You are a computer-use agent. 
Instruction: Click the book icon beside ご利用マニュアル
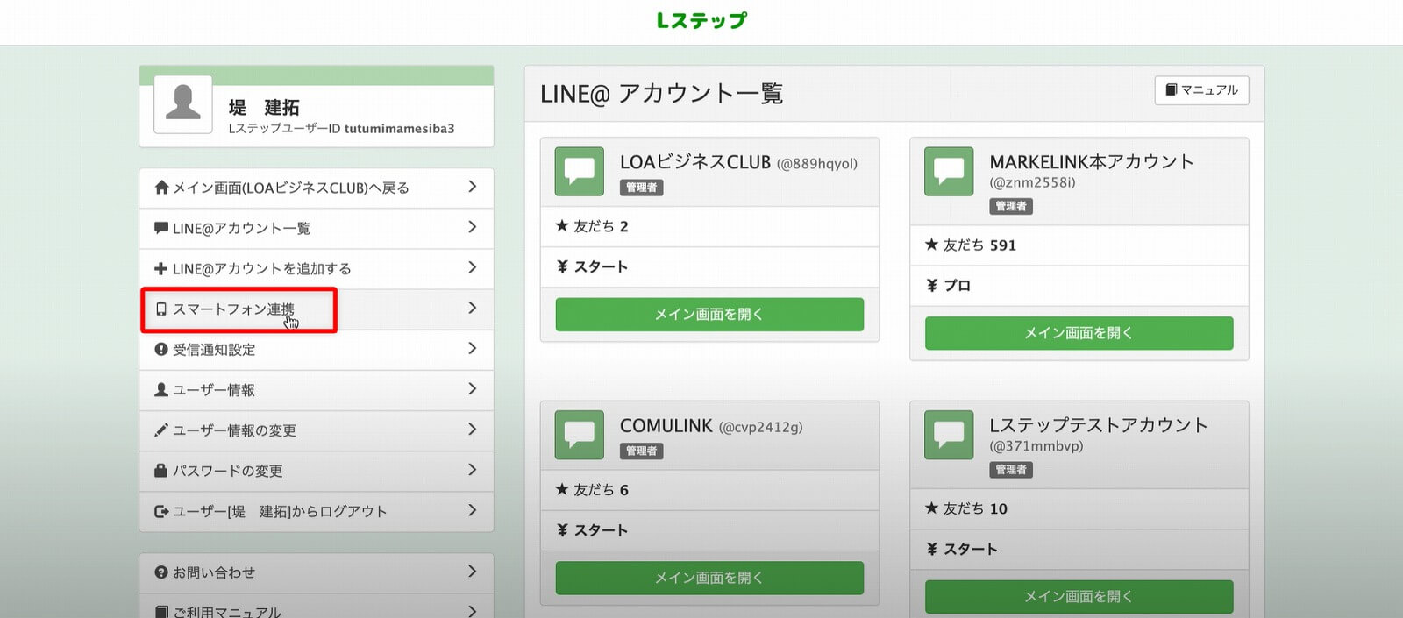(x=161, y=612)
